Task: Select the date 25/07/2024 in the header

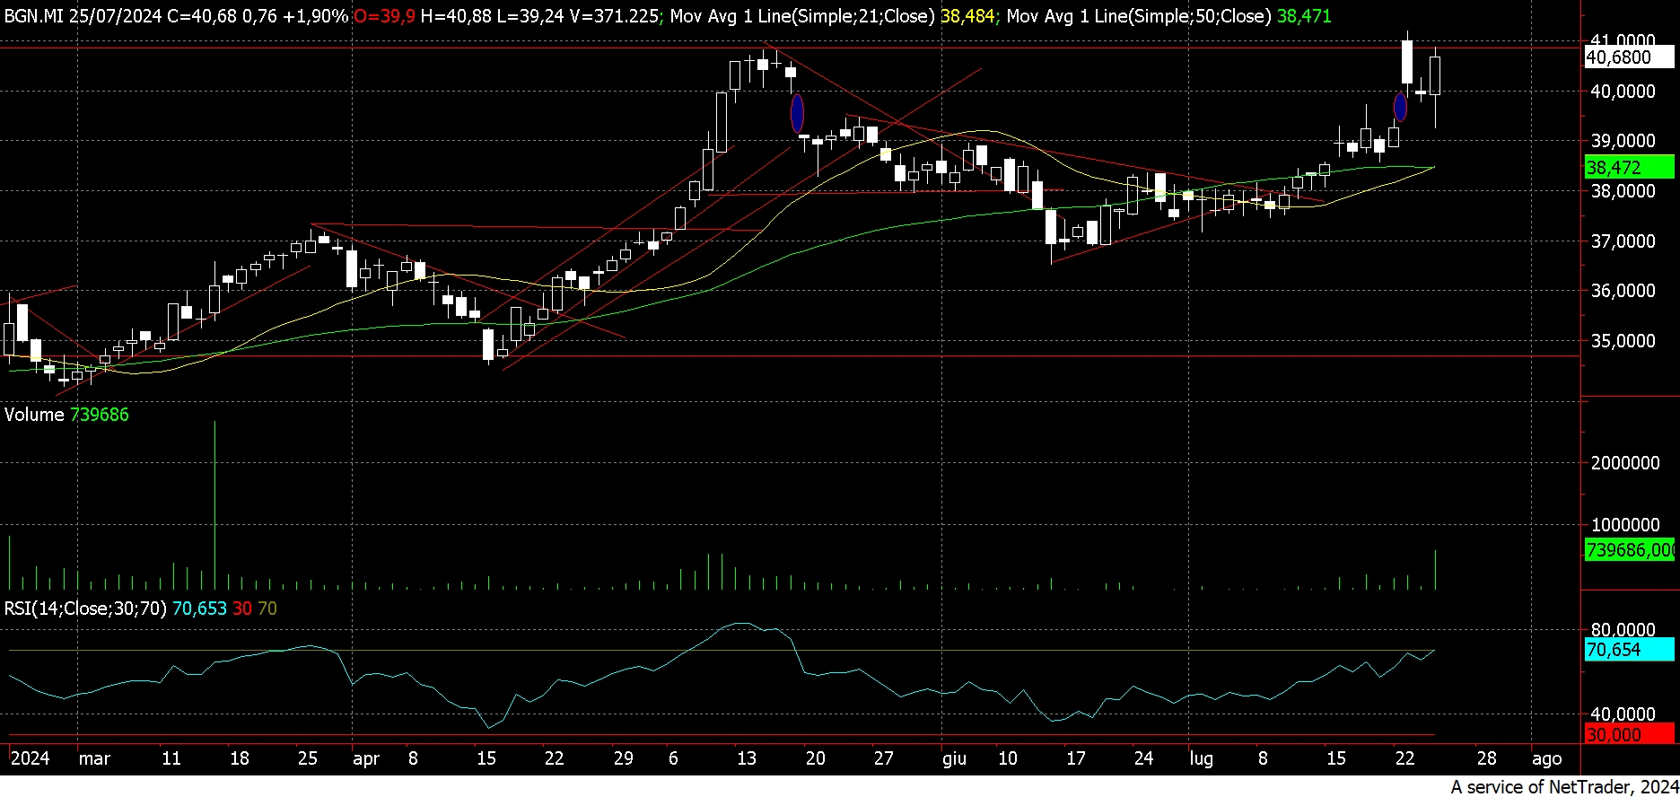Action: point(114,16)
